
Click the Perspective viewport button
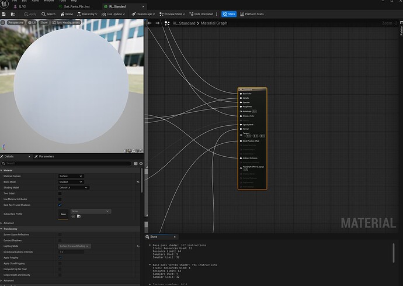[x=15, y=23]
